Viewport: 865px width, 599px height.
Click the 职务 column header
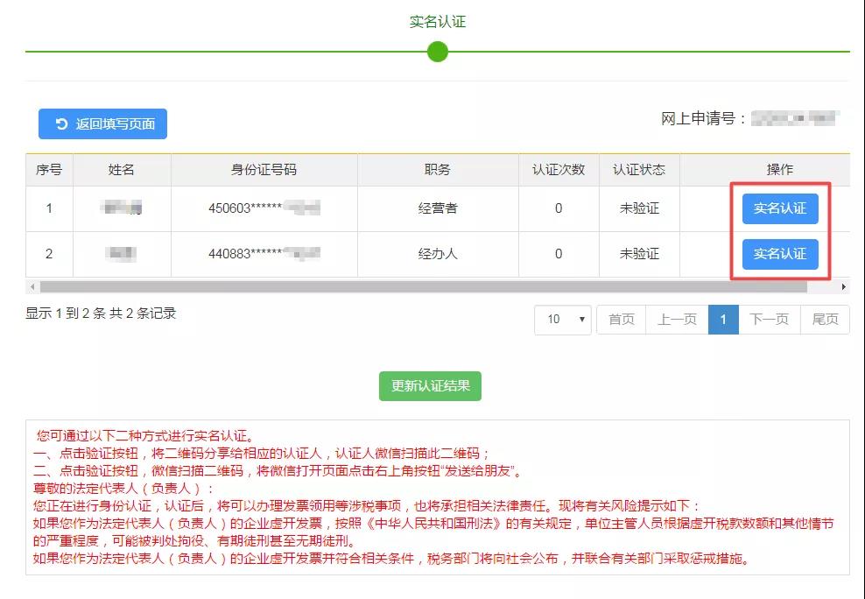438,170
